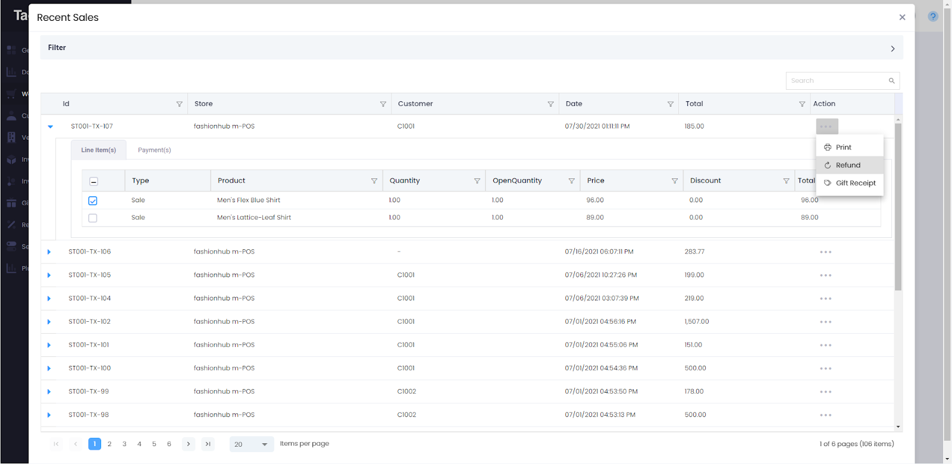Check the Men's Lattice-Leaf Shirt item
Screen dimensions: 952x464
93,218
